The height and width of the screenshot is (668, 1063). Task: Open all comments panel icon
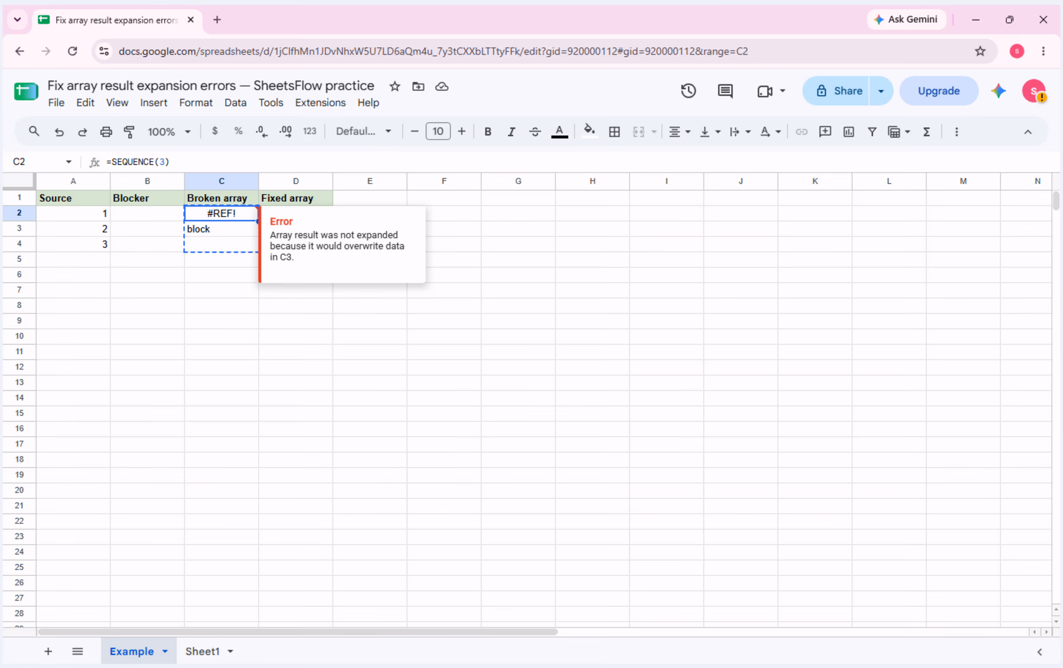[725, 91]
